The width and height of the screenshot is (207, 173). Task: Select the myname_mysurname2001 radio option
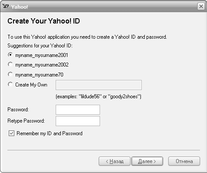pos(10,55)
